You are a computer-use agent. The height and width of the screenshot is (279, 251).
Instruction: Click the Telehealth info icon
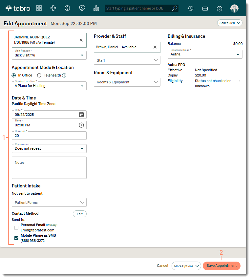[x=64, y=75]
